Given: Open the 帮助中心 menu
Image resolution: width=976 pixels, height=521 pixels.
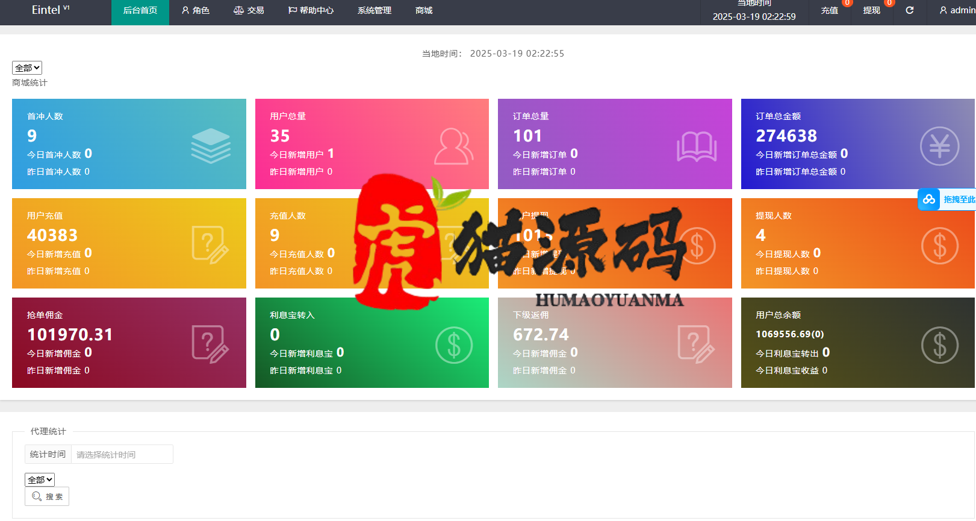Looking at the screenshot, I should pyautogui.click(x=311, y=10).
